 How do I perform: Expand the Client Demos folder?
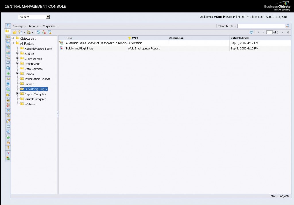(x=17, y=58)
